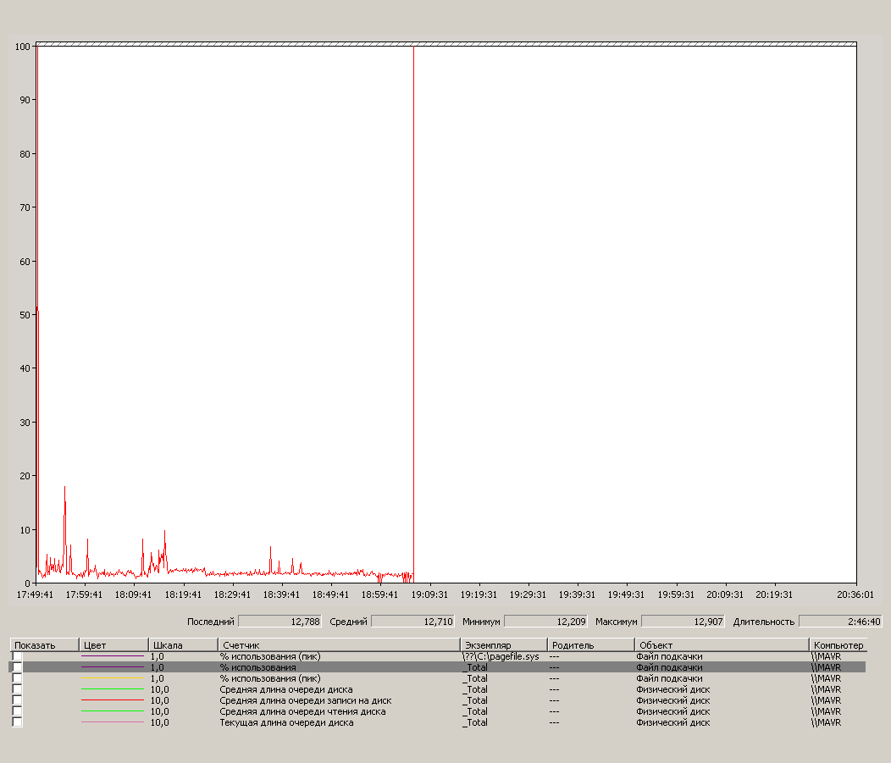The image size is (891, 763).
Task: Click the 'Счетчик' column header
Action: tap(339, 645)
